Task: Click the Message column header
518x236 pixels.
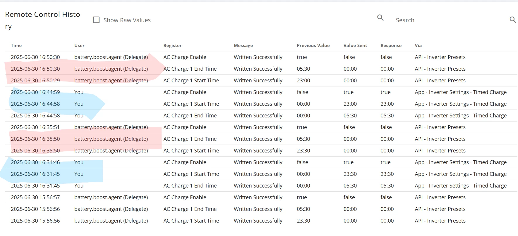Action: click(x=243, y=46)
